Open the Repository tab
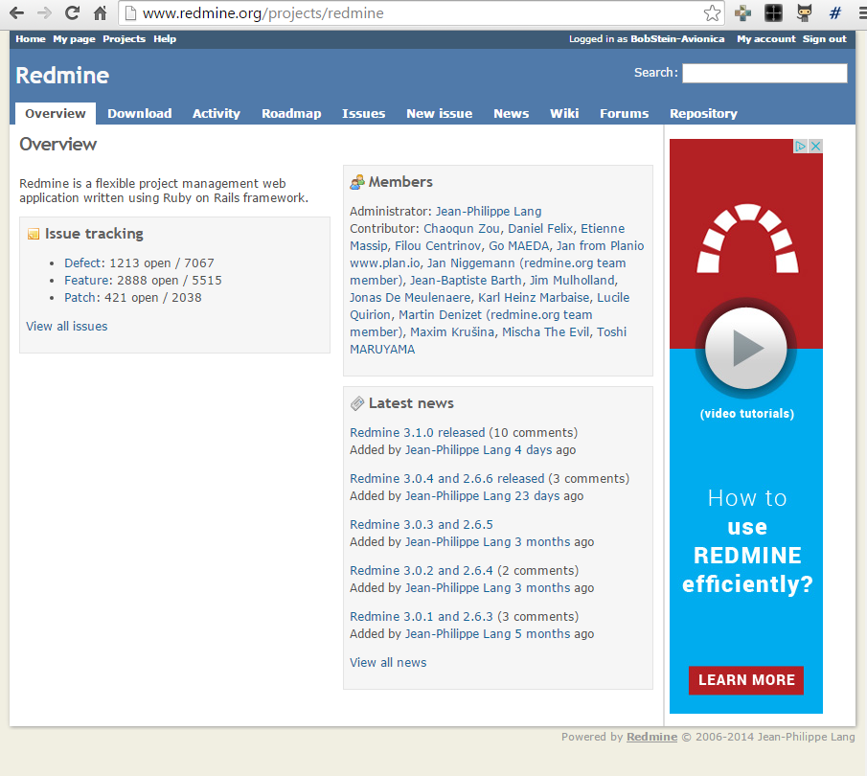This screenshot has height=776, width=867. coord(703,113)
